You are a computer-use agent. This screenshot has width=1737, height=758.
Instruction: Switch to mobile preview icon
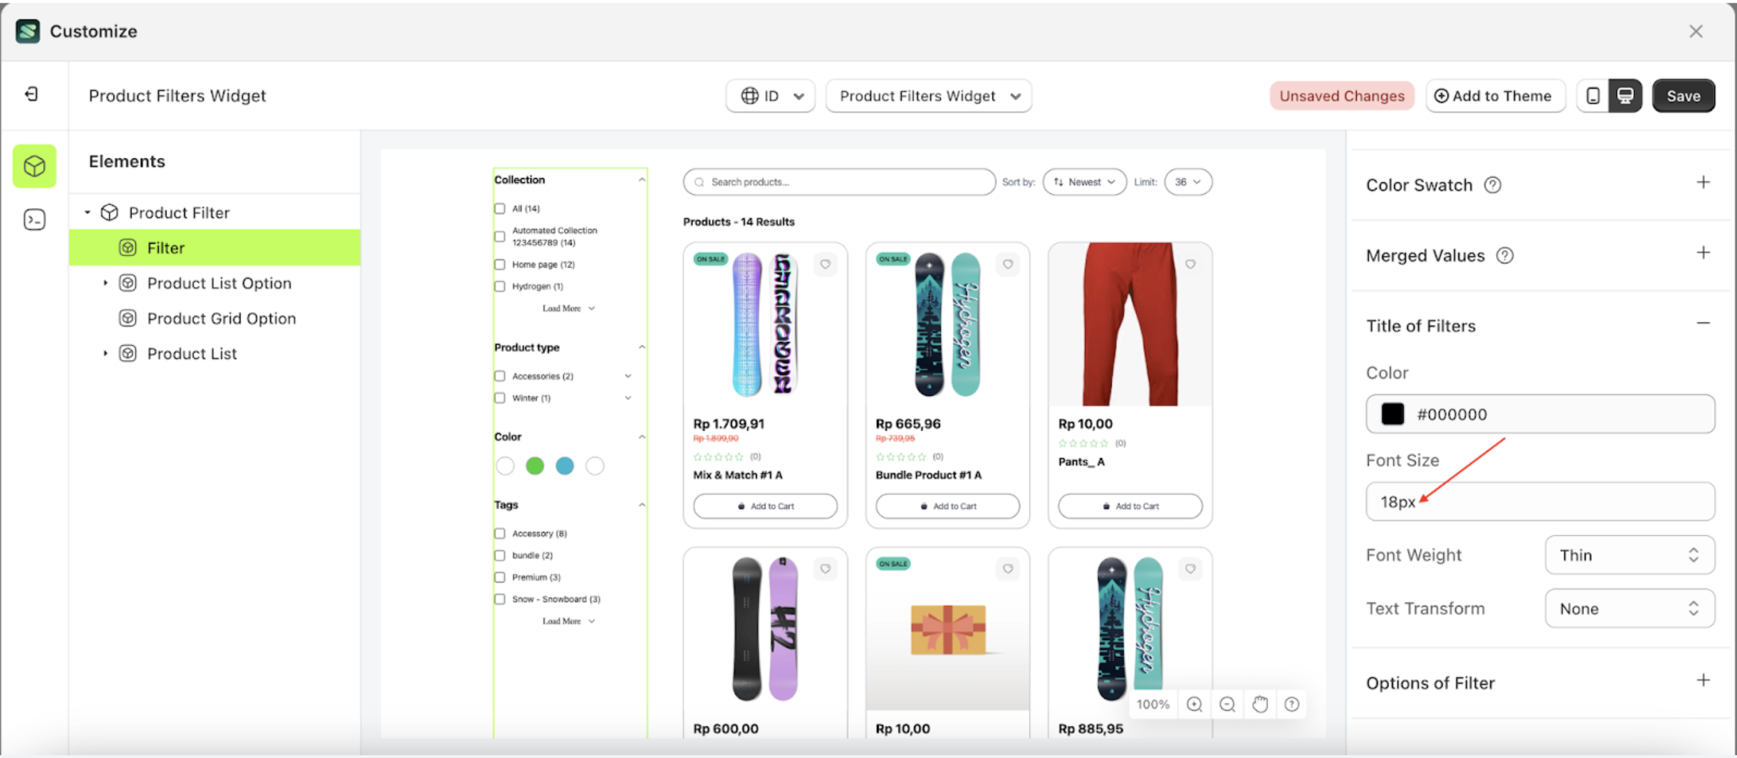click(1592, 96)
